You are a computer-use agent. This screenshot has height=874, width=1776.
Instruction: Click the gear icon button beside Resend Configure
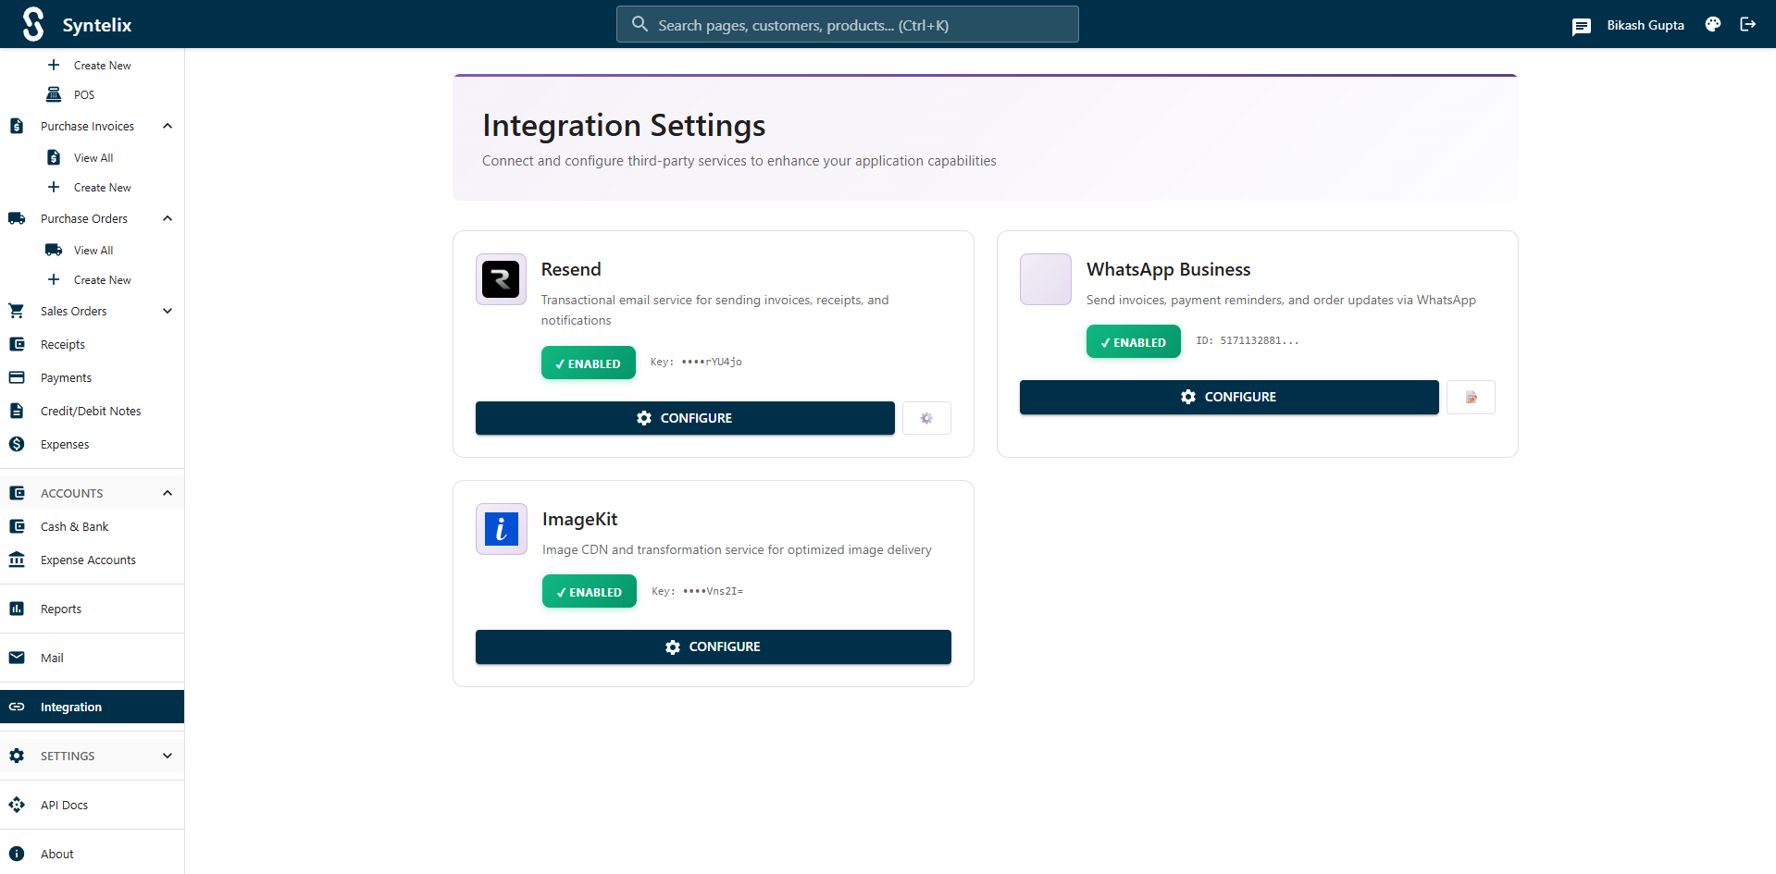point(925,418)
